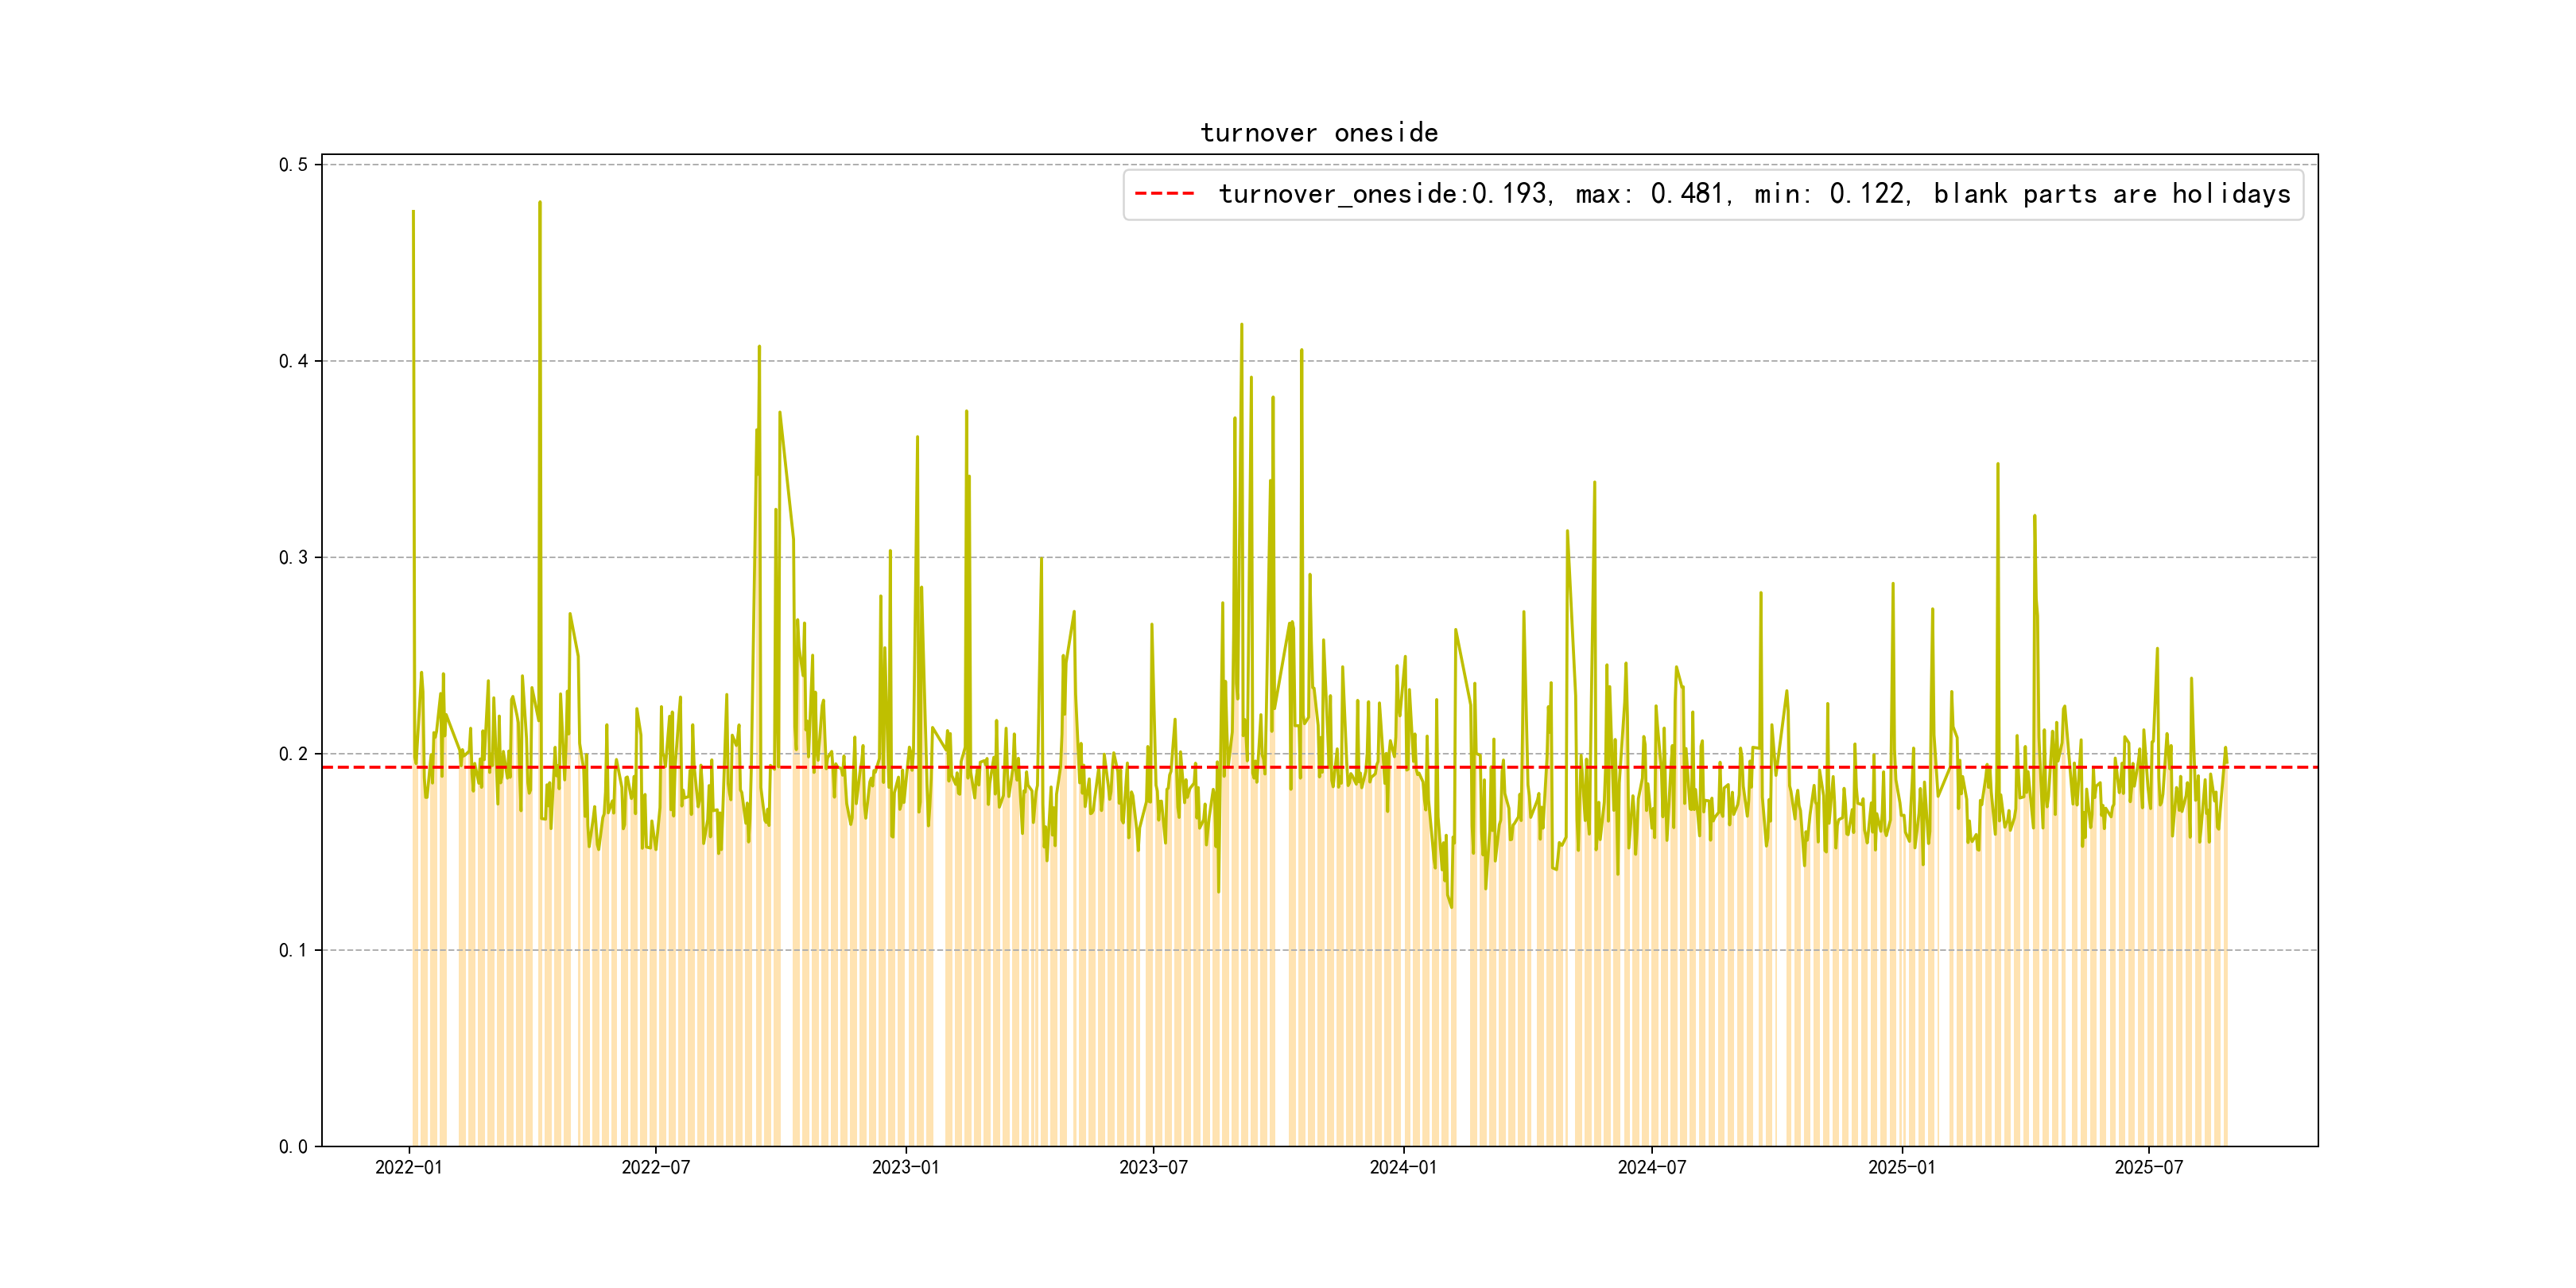The height and width of the screenshot is (1288, 2576).
Task: Click the 2025-07 x-axis label
Action: pos(2148,1168)
